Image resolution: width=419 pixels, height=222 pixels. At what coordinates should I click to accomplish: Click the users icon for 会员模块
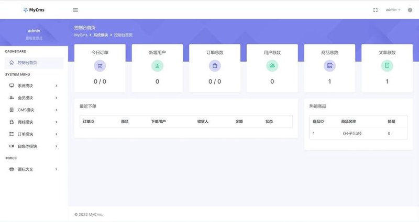12,98
